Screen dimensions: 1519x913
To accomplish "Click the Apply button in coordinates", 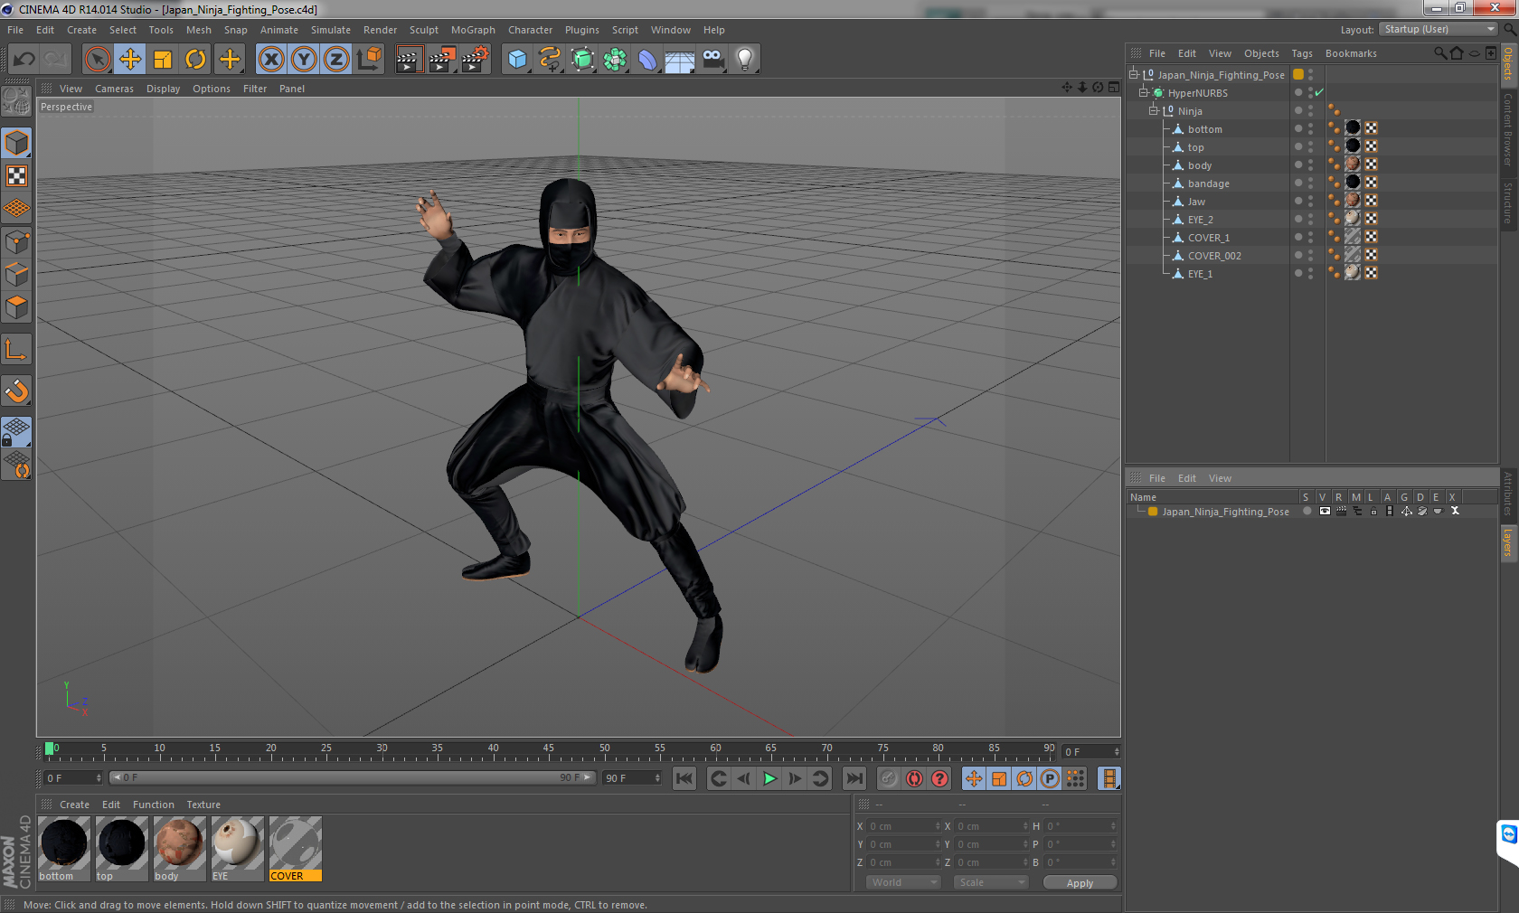I will tap(1080, 883).
